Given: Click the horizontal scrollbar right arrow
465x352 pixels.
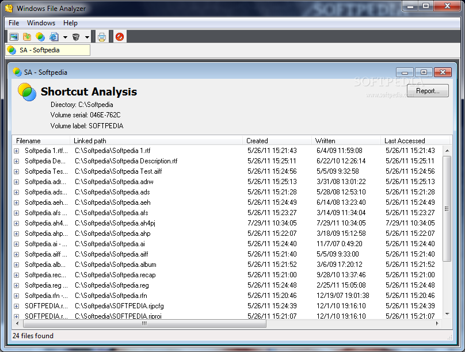Looking at the screenshot, I should coord(437,324).
